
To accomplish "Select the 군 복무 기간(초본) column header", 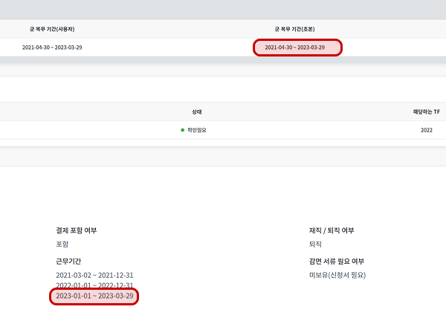I will [x=294, y=29].
